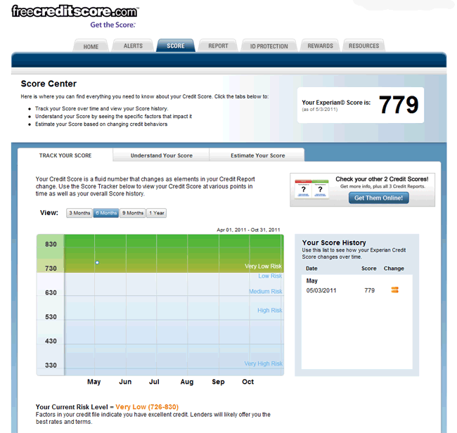Switch to Track Your Score tab
Viewport: 457px width, 433px height.
point(65,155)
